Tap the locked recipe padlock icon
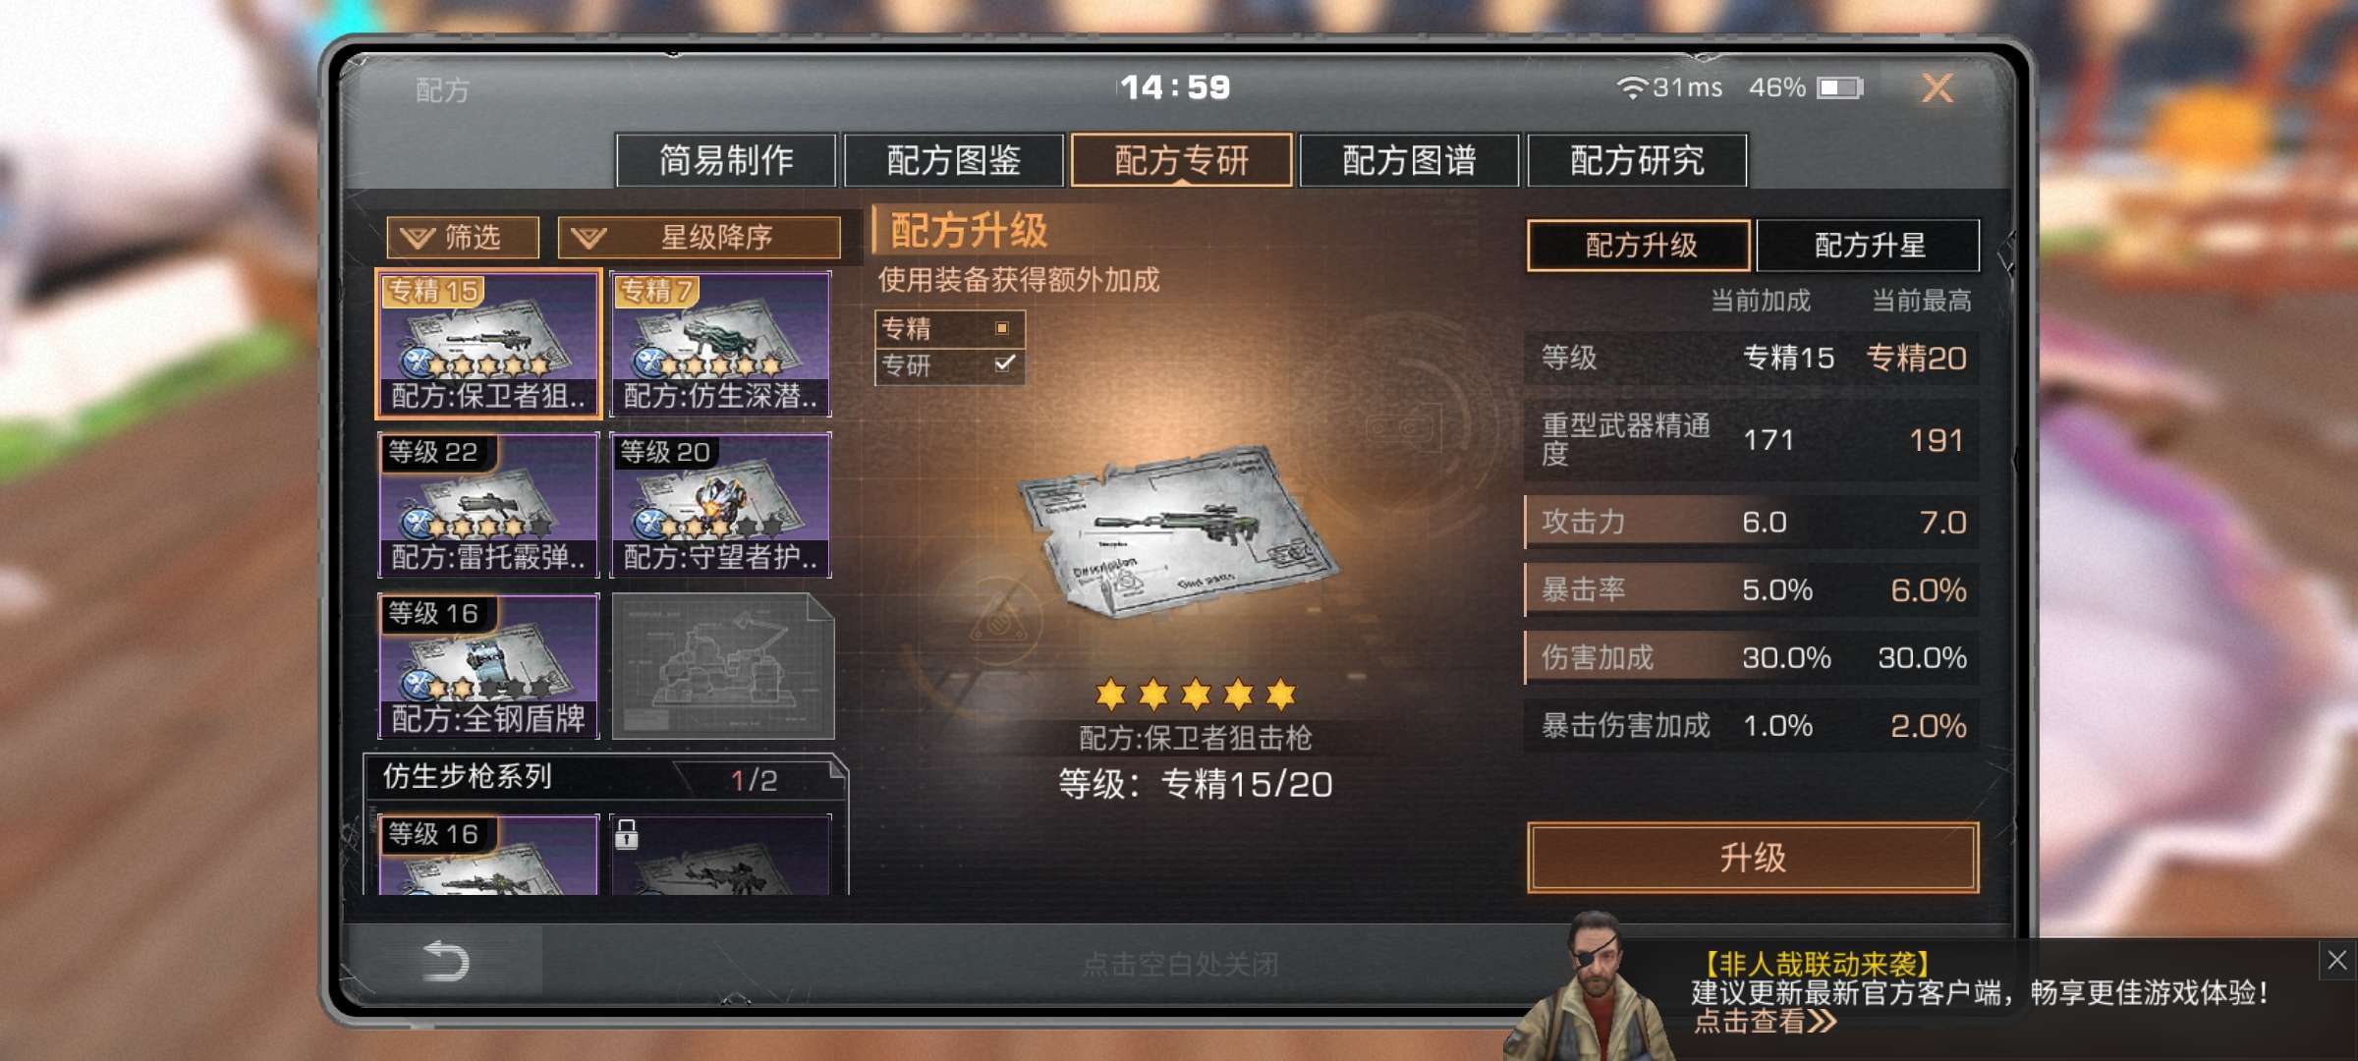This screenshot has width=2358, height=1061. (x=626, y=834)
